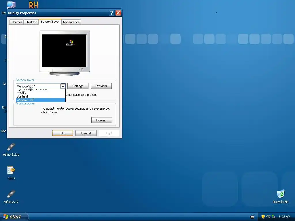Switch to the Themes tab
The width and height of the screenshot is (295, 221).
(x=17, y=22)
